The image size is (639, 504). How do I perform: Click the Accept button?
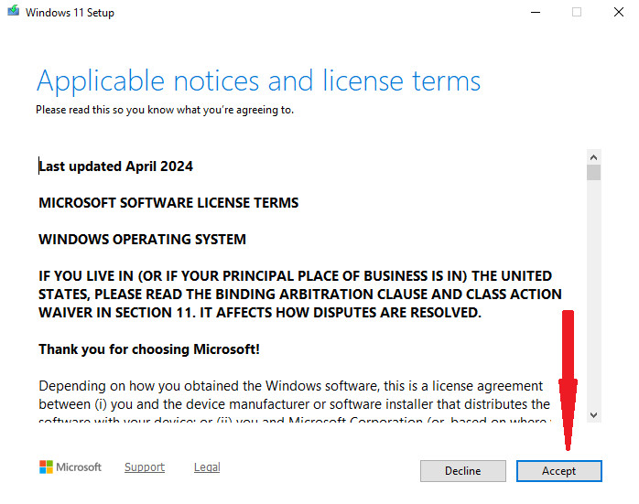(x=558, y=471)
